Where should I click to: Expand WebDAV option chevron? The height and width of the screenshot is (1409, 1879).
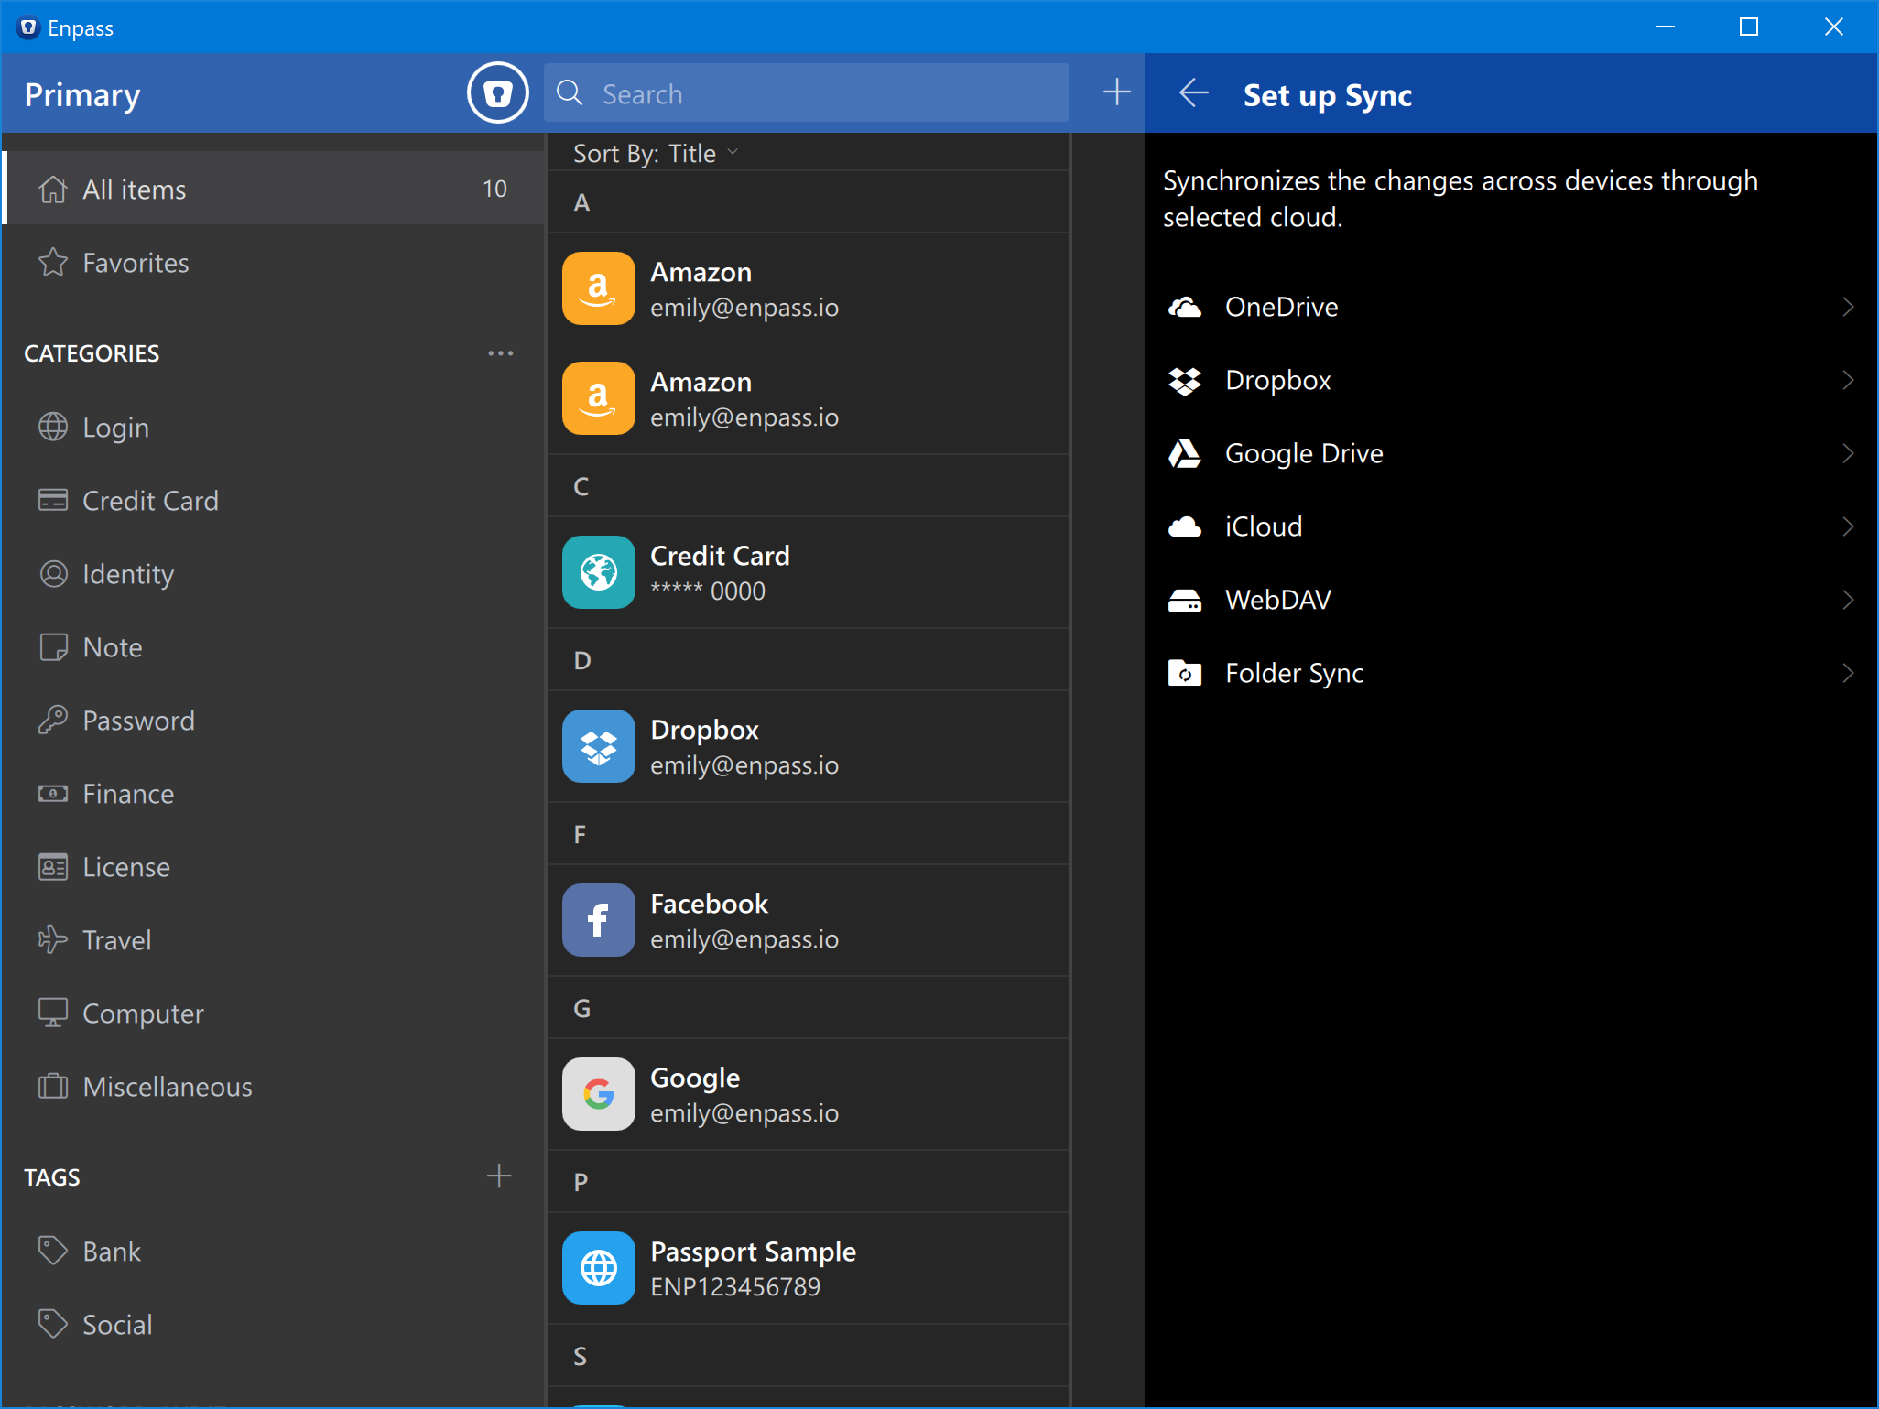click(1847, 600)
